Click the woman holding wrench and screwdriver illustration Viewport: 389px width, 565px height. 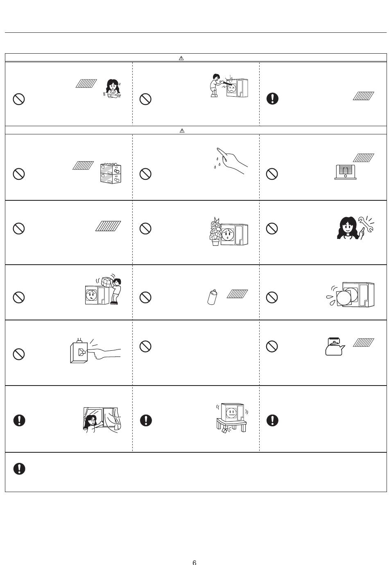click(x=355, y=228)
